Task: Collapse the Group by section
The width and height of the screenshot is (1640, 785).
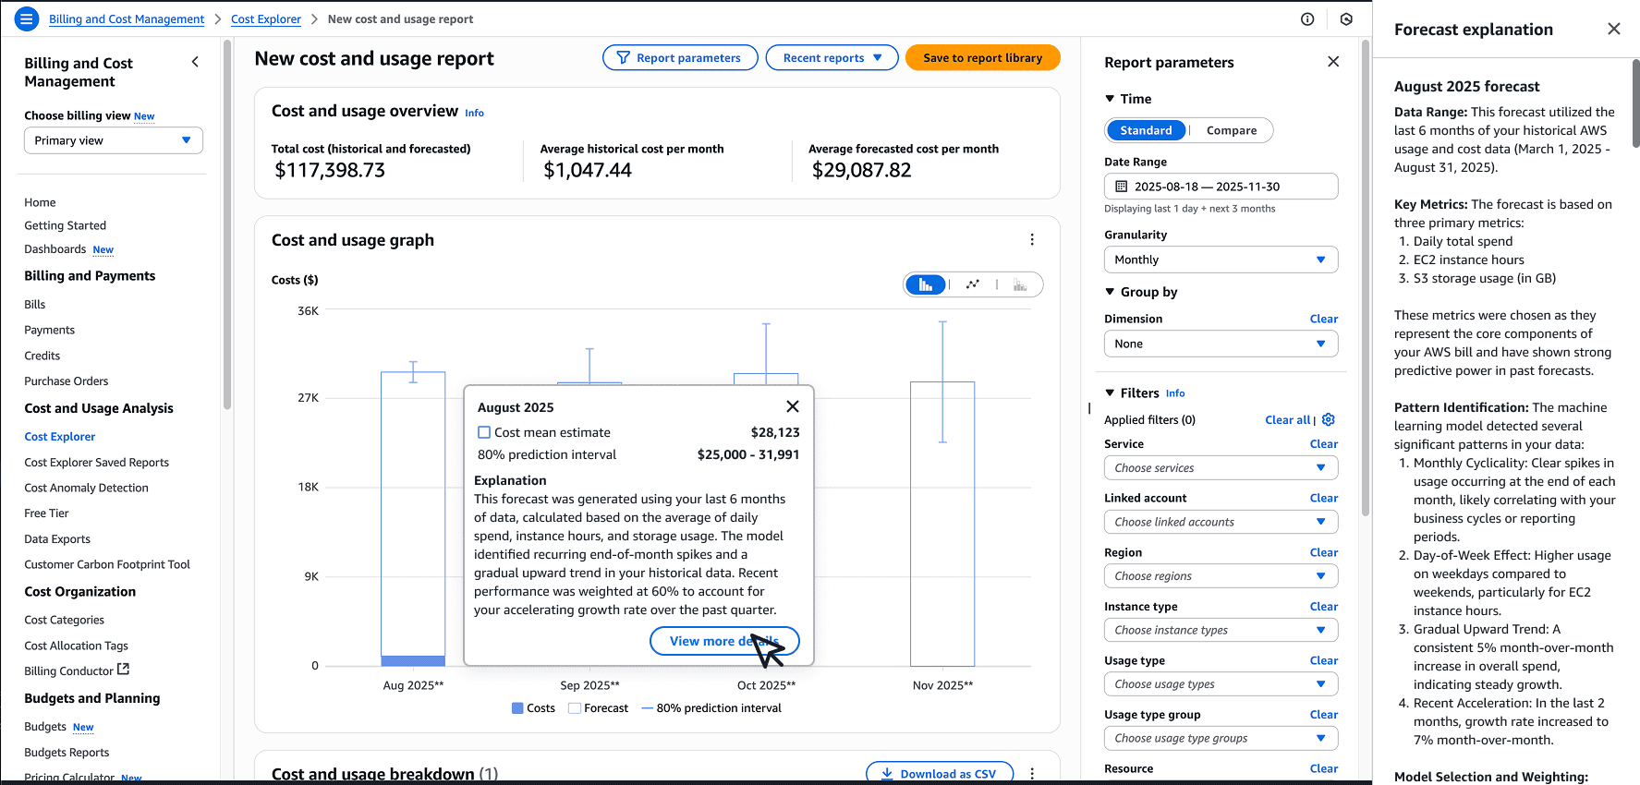Action: coord(1141,292)
